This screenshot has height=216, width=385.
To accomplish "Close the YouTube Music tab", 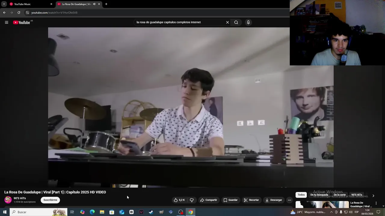I will (x=51, y=4).
